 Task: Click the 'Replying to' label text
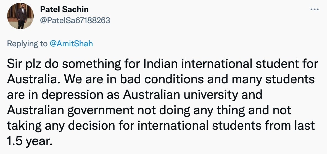(x=27, y=44)
